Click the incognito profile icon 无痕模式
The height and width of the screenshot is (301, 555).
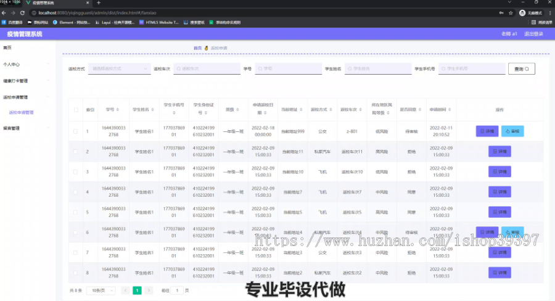coord(530,13)
